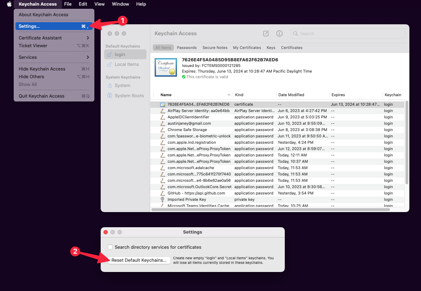The width and height of the screenshot is (421, 291).
Task: Open the Passwords tab
Action: tap(187, 48)
